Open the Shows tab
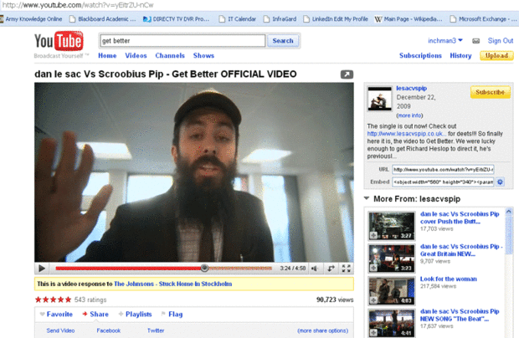Image resolution: width=519 pixels, height=338 pixels. [x=203, y=55]
